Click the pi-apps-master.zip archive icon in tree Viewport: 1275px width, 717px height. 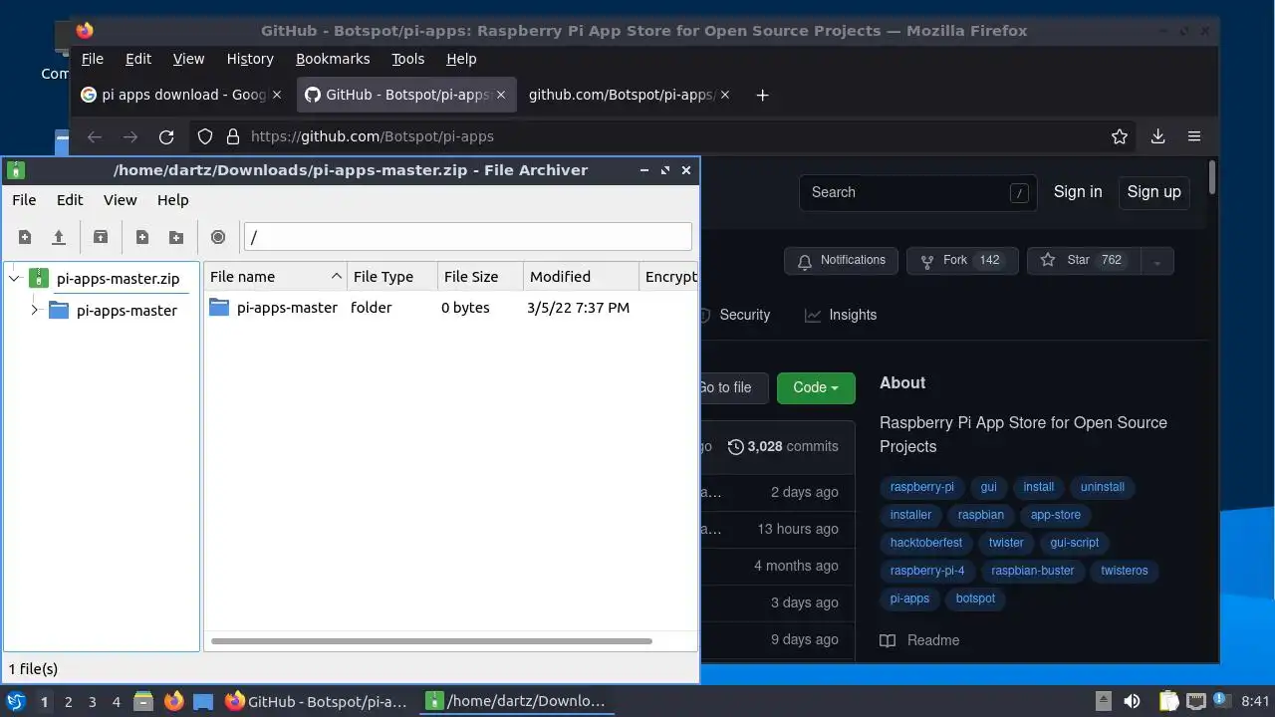pos(39,279)
